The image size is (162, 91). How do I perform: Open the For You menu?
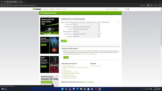(x=65, y=9)
